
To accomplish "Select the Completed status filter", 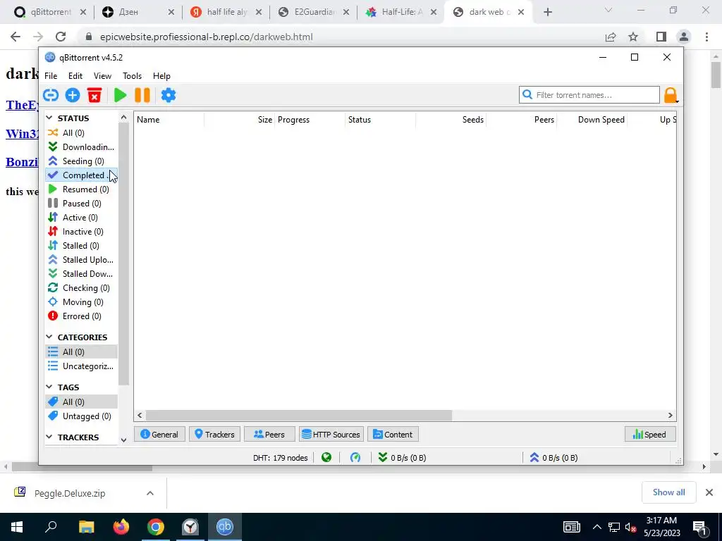I will point(82,175).
